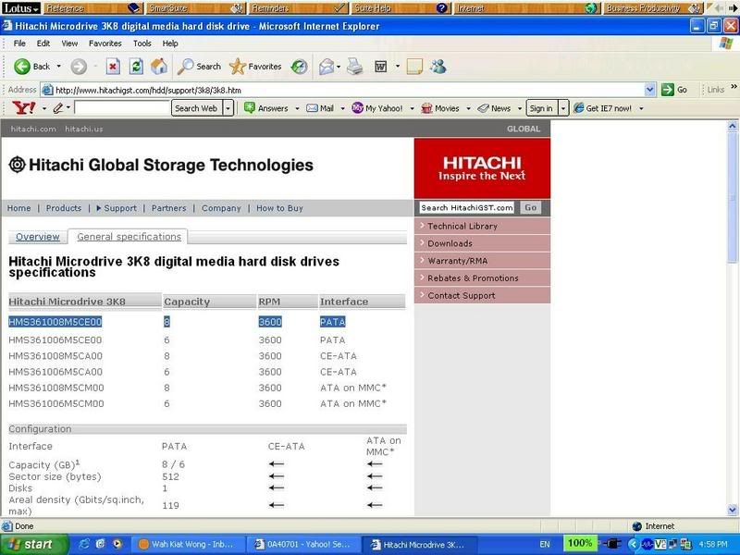Expand the address bar URL dropdown
The height and width of the screenshot is (555, 740).
(650, 90)
